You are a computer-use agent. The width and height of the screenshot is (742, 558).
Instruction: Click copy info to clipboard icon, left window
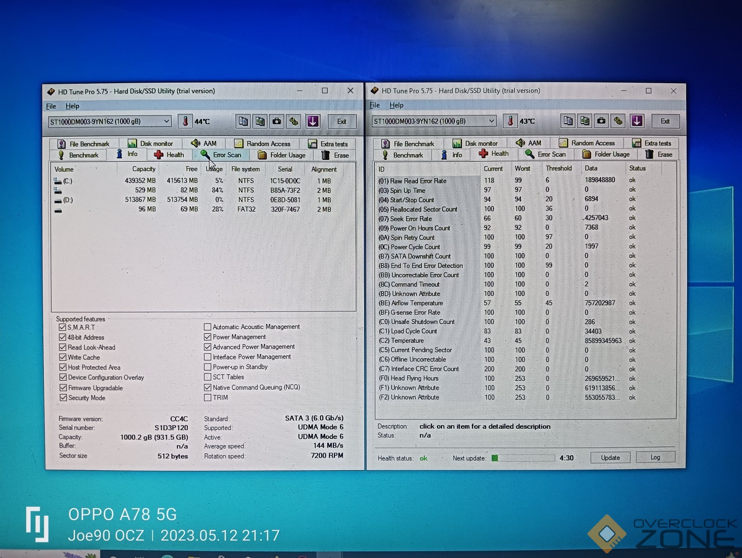click(243, 121)
